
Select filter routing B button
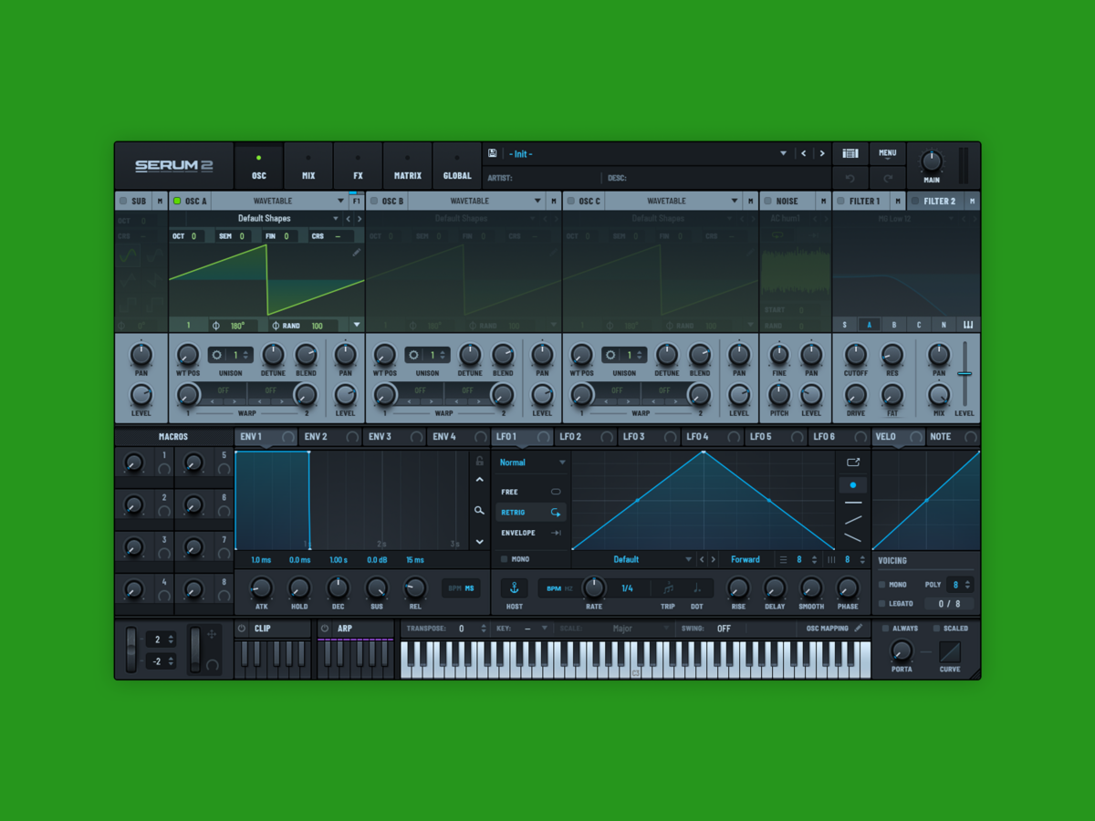click(x=894, y=325)
